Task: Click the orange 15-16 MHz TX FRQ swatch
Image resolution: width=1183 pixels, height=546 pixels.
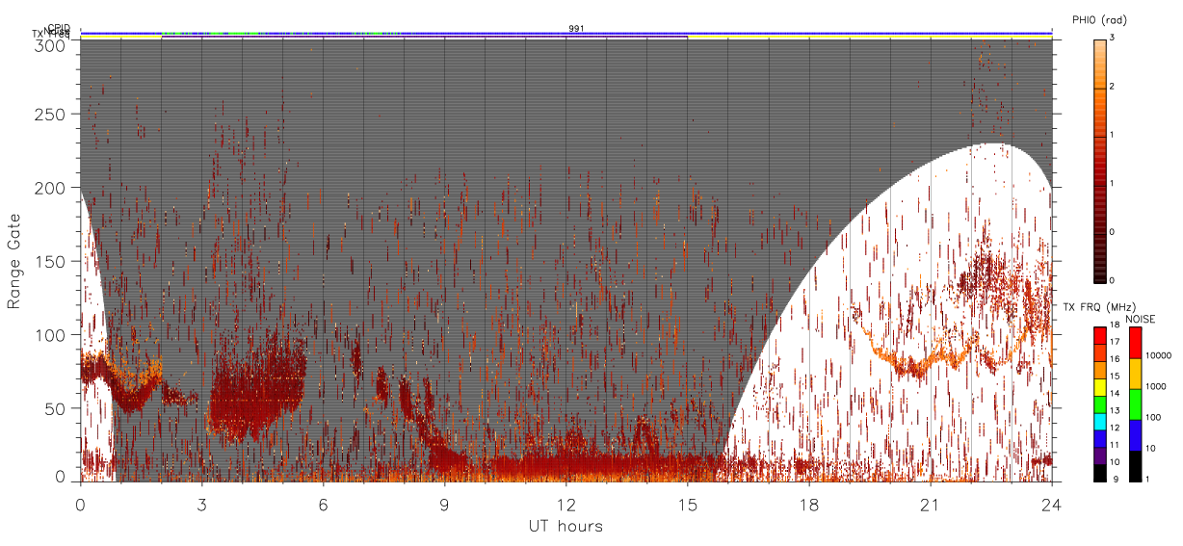Action: (x=1099, y=371)
